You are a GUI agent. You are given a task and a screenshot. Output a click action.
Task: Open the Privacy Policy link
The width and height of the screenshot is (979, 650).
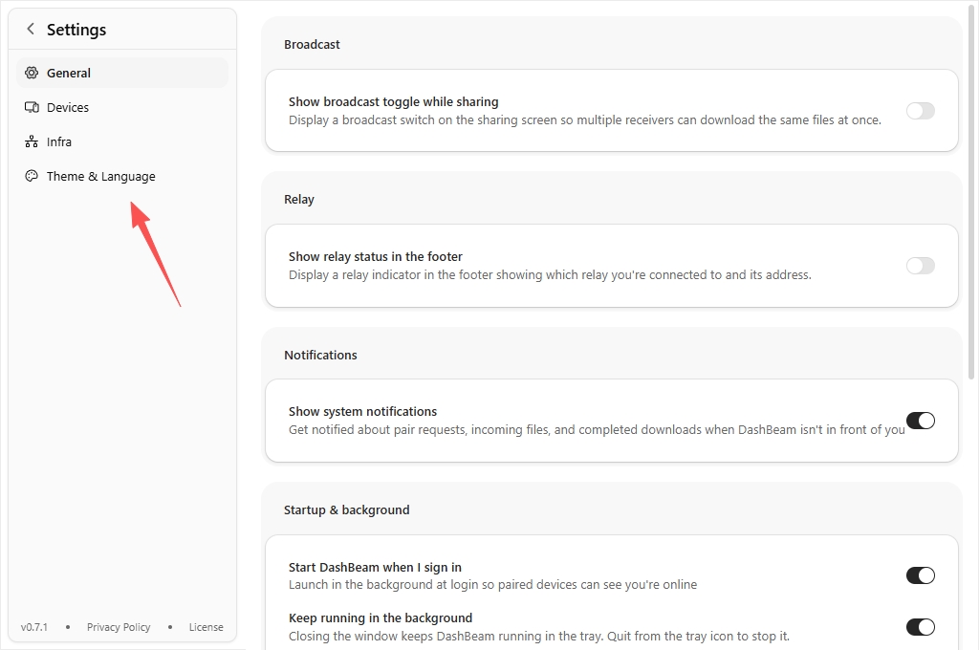pyautogui.click(x=119, y=627)
